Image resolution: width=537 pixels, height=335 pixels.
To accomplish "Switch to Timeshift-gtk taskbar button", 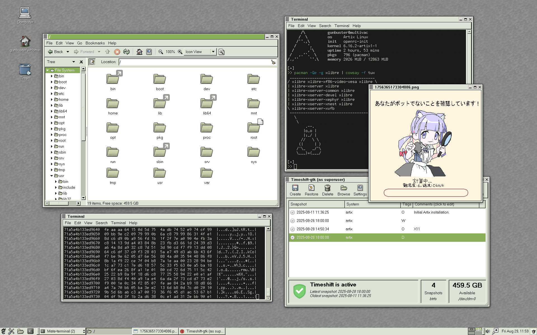I will click(202, 331).
